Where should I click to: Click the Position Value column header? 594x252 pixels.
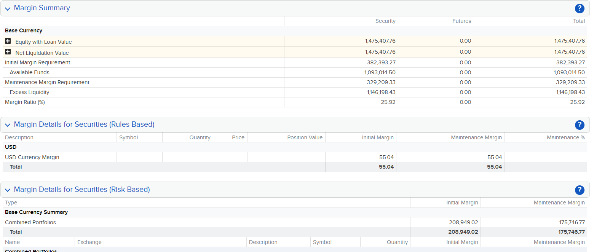[x=305, y=137]
